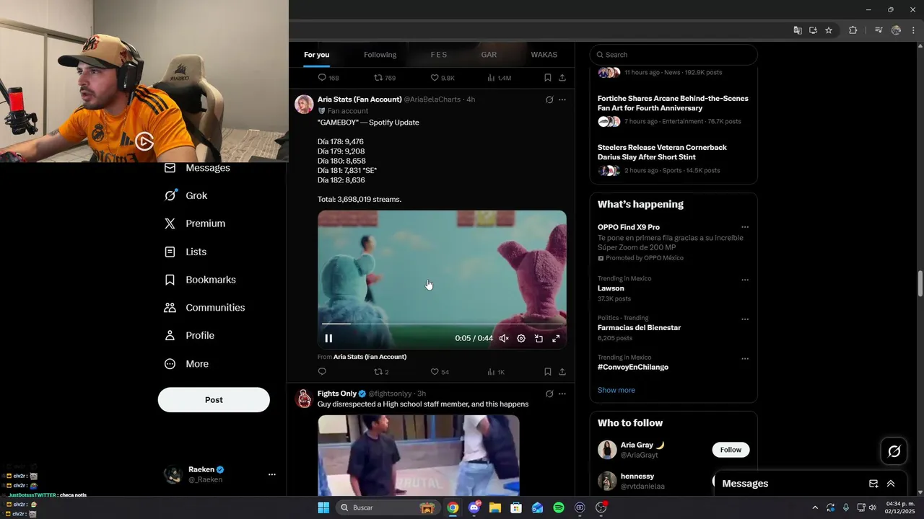Image resolution: width=924 pixels, height=519 pixels.
Task: Click the Post button
Action: point(214,400)
